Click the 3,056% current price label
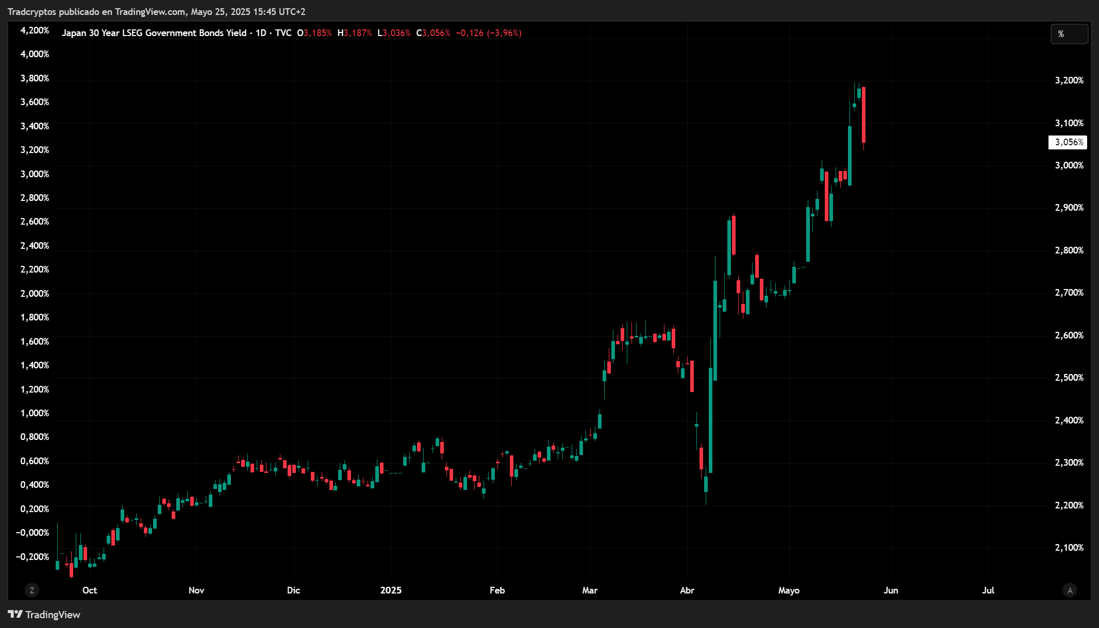The image size is (1099, 628). pos(1068,142)
